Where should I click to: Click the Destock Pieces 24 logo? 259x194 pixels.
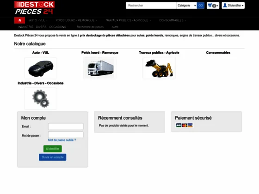click(34, 8)
